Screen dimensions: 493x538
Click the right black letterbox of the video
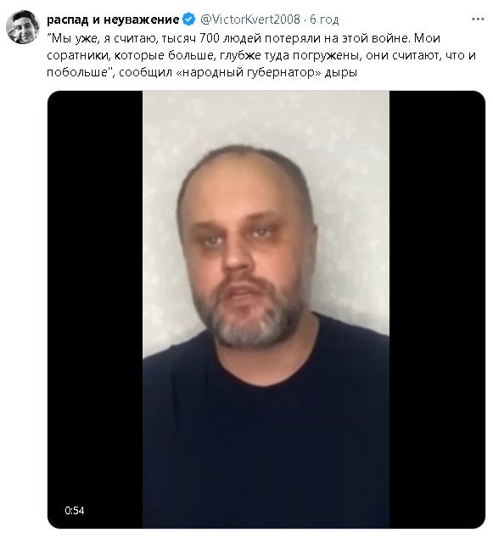pos(437,309)
